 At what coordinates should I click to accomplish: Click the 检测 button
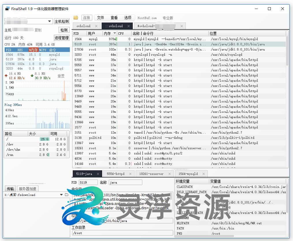click(x=64, y=30)
